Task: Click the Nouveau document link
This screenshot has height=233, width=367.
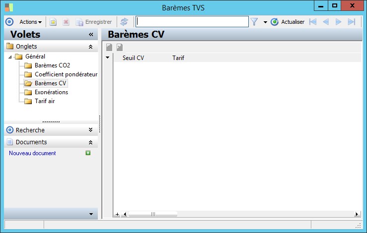Action: pyautogui.click(x=32, y=153)
